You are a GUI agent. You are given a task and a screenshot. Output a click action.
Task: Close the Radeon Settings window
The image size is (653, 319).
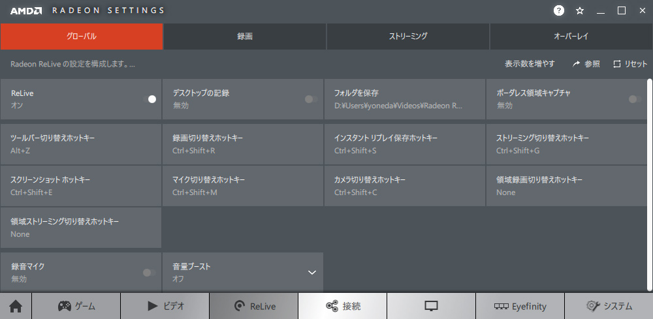point(642,11)
